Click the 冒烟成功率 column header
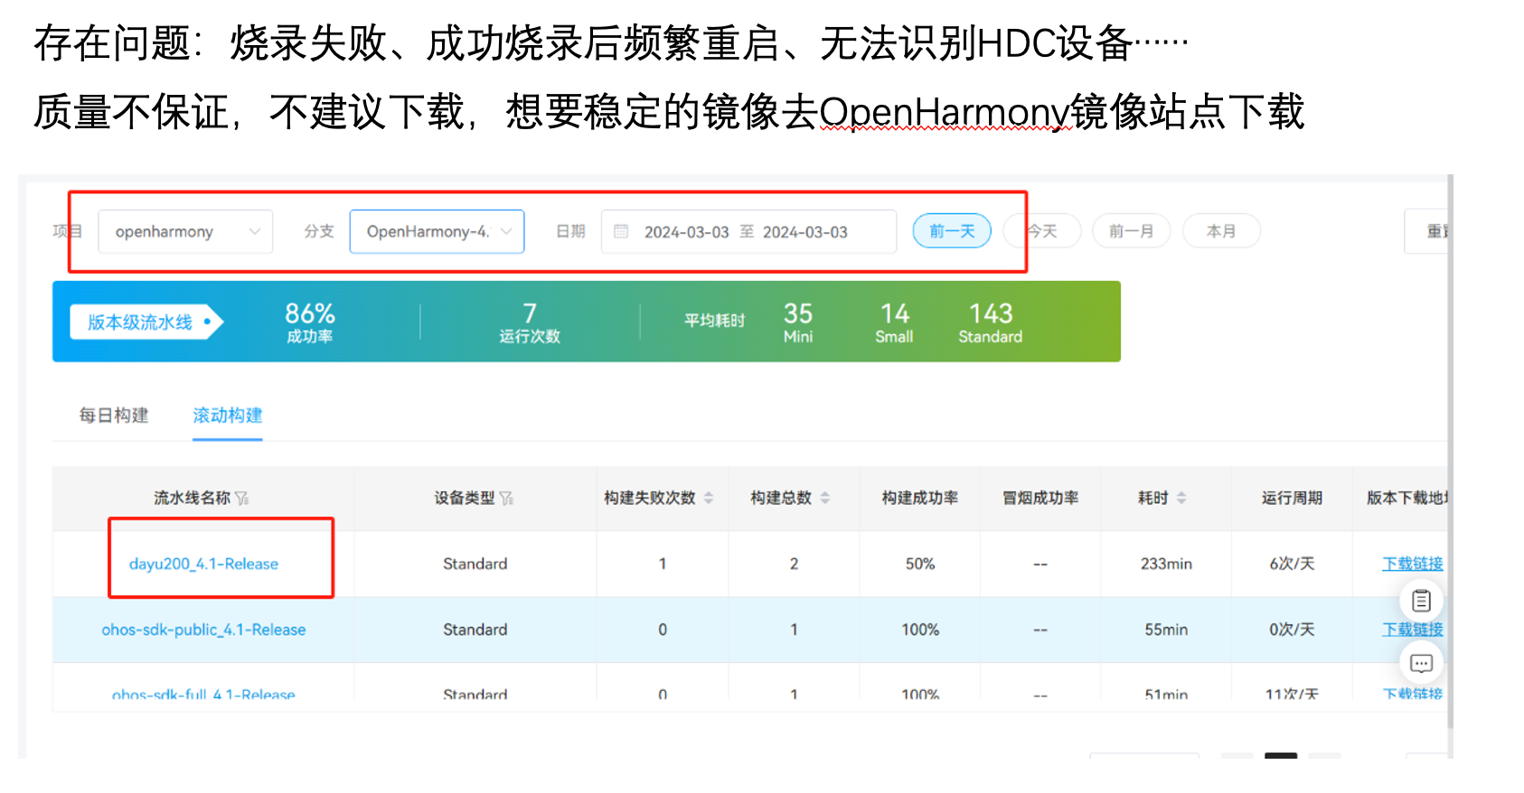 (x=1040, y=498)
